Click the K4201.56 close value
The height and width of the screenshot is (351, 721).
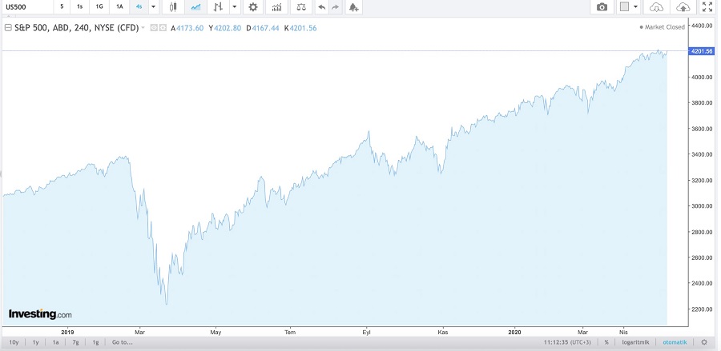click(300, 28)
